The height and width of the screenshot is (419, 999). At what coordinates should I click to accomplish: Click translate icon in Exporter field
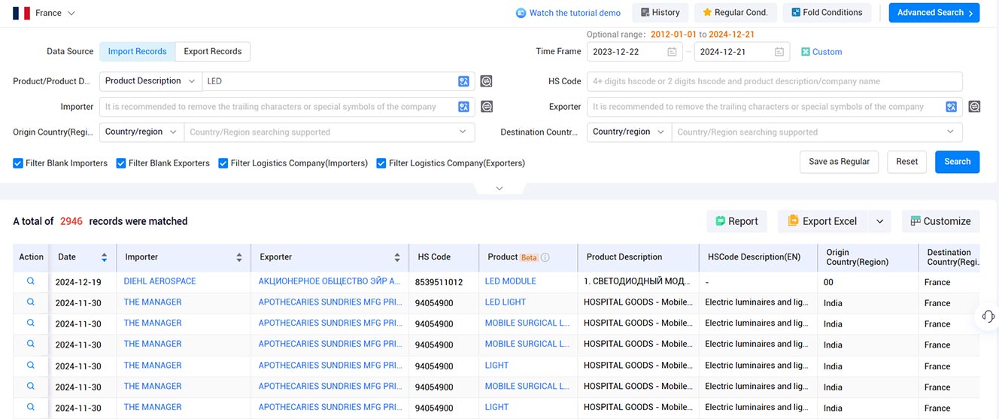coord(952,107)
